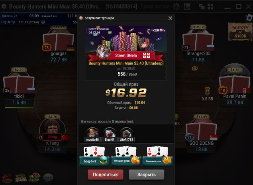The width and height of the screenshot is (253, 185).
Task: Open the Bet Flop side game icon
Action: point(35,177)
